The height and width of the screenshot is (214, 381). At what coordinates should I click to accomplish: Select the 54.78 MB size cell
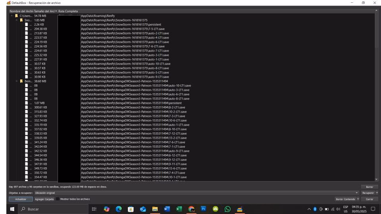[x=40, y=16]
